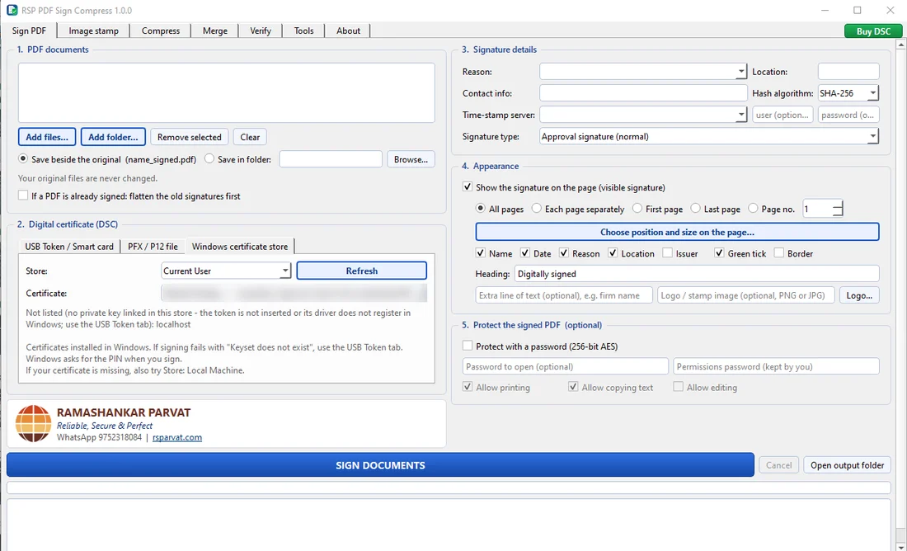
Task: Click the save folder path field
Action: (x=331, y=159)
